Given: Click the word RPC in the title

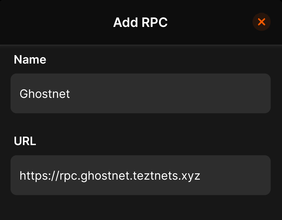Looking at the screenshot, I should (155, 23).
